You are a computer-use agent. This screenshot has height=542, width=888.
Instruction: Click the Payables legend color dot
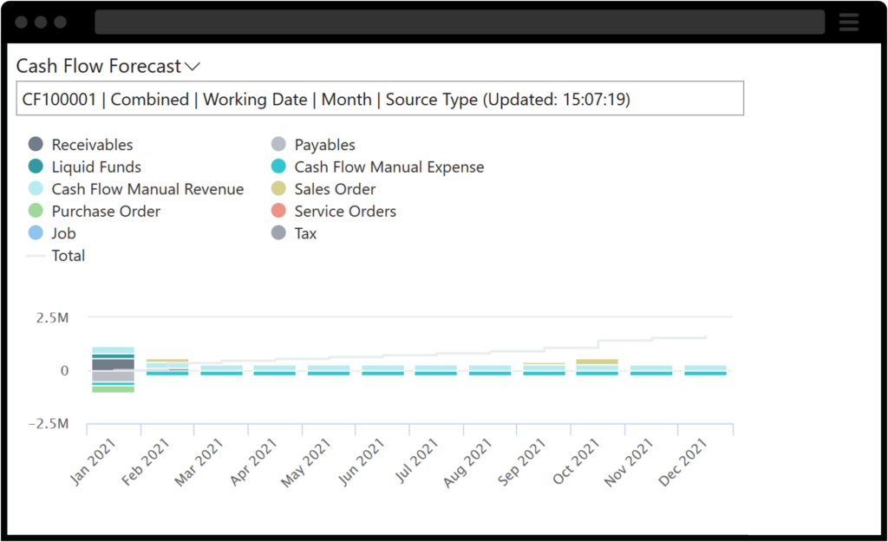[278, 144]
